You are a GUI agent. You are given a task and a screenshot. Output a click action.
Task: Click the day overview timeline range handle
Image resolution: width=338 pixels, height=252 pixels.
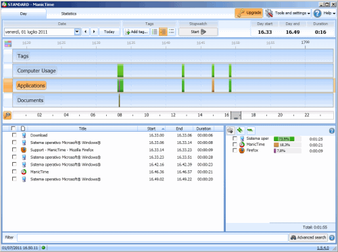(236, 116)
